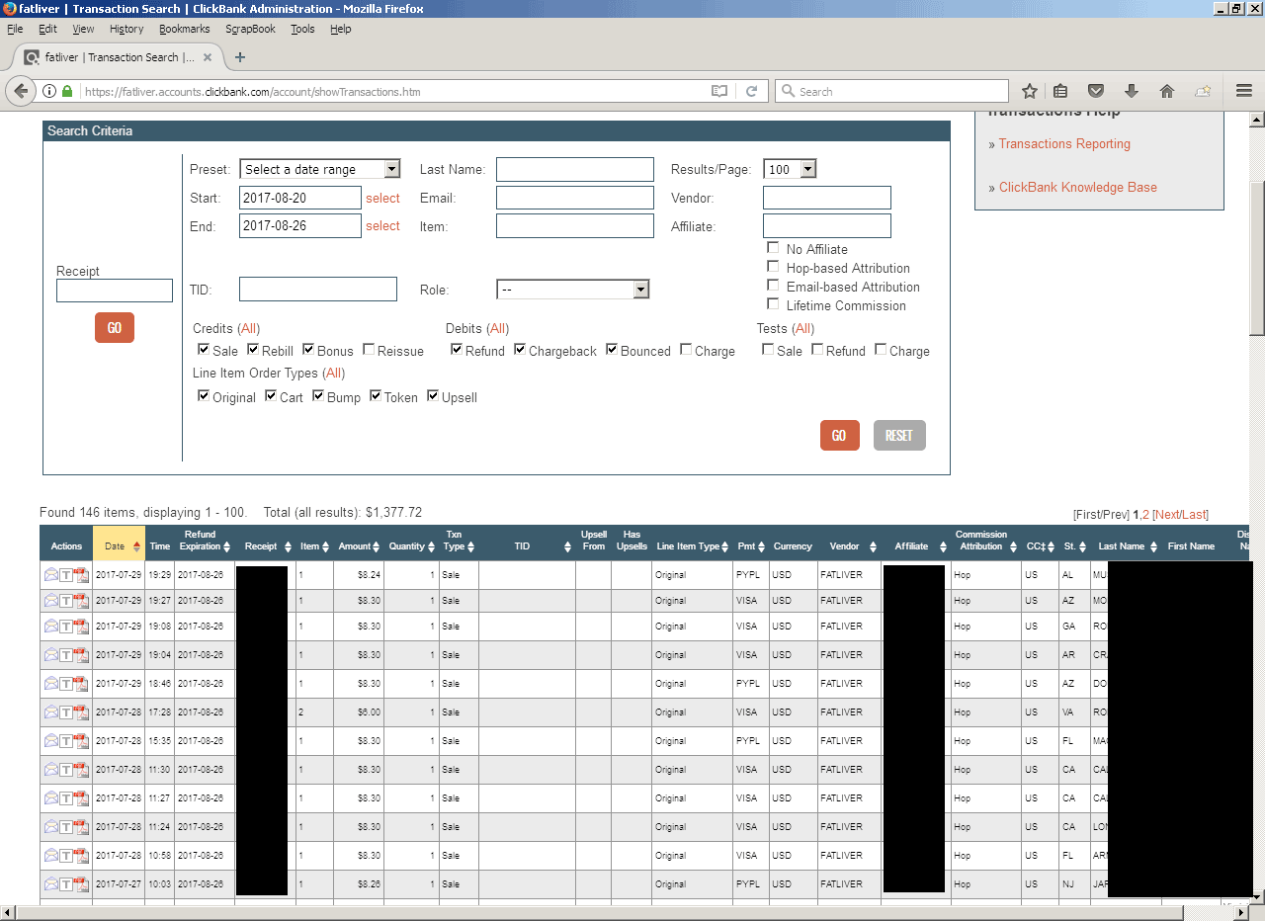Open the Role dropdown
The width and height of the screenshot is (1265, 921).
pyautogui.click(x=572, y=290)
